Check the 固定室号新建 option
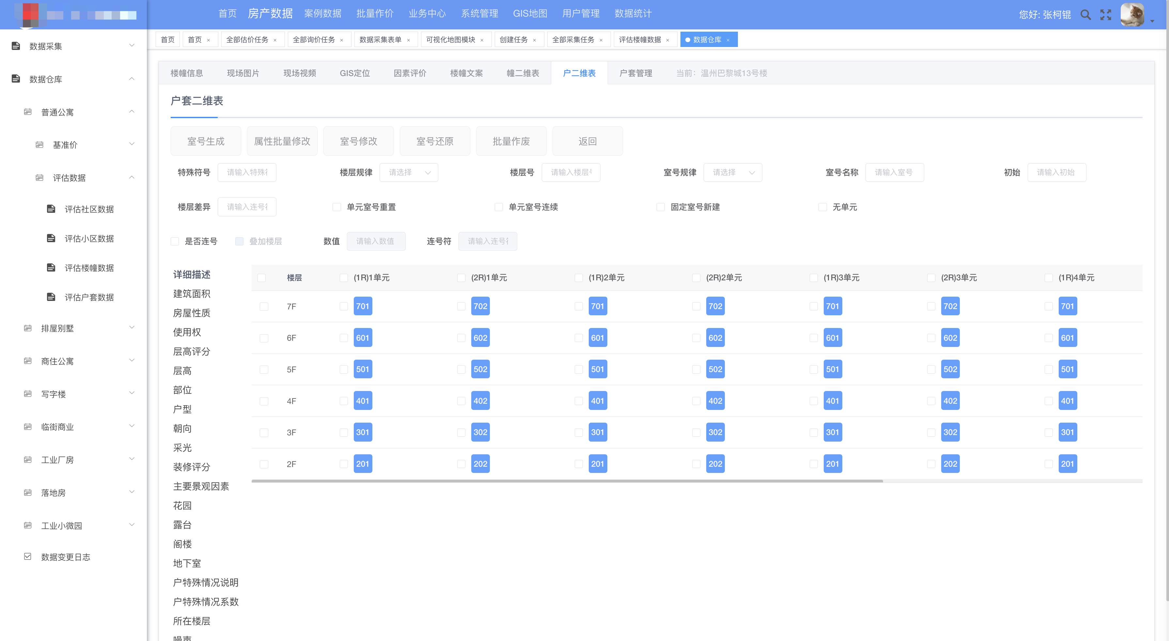The height and width of the screenshot is (641, 1169). (x=661, y=207)
